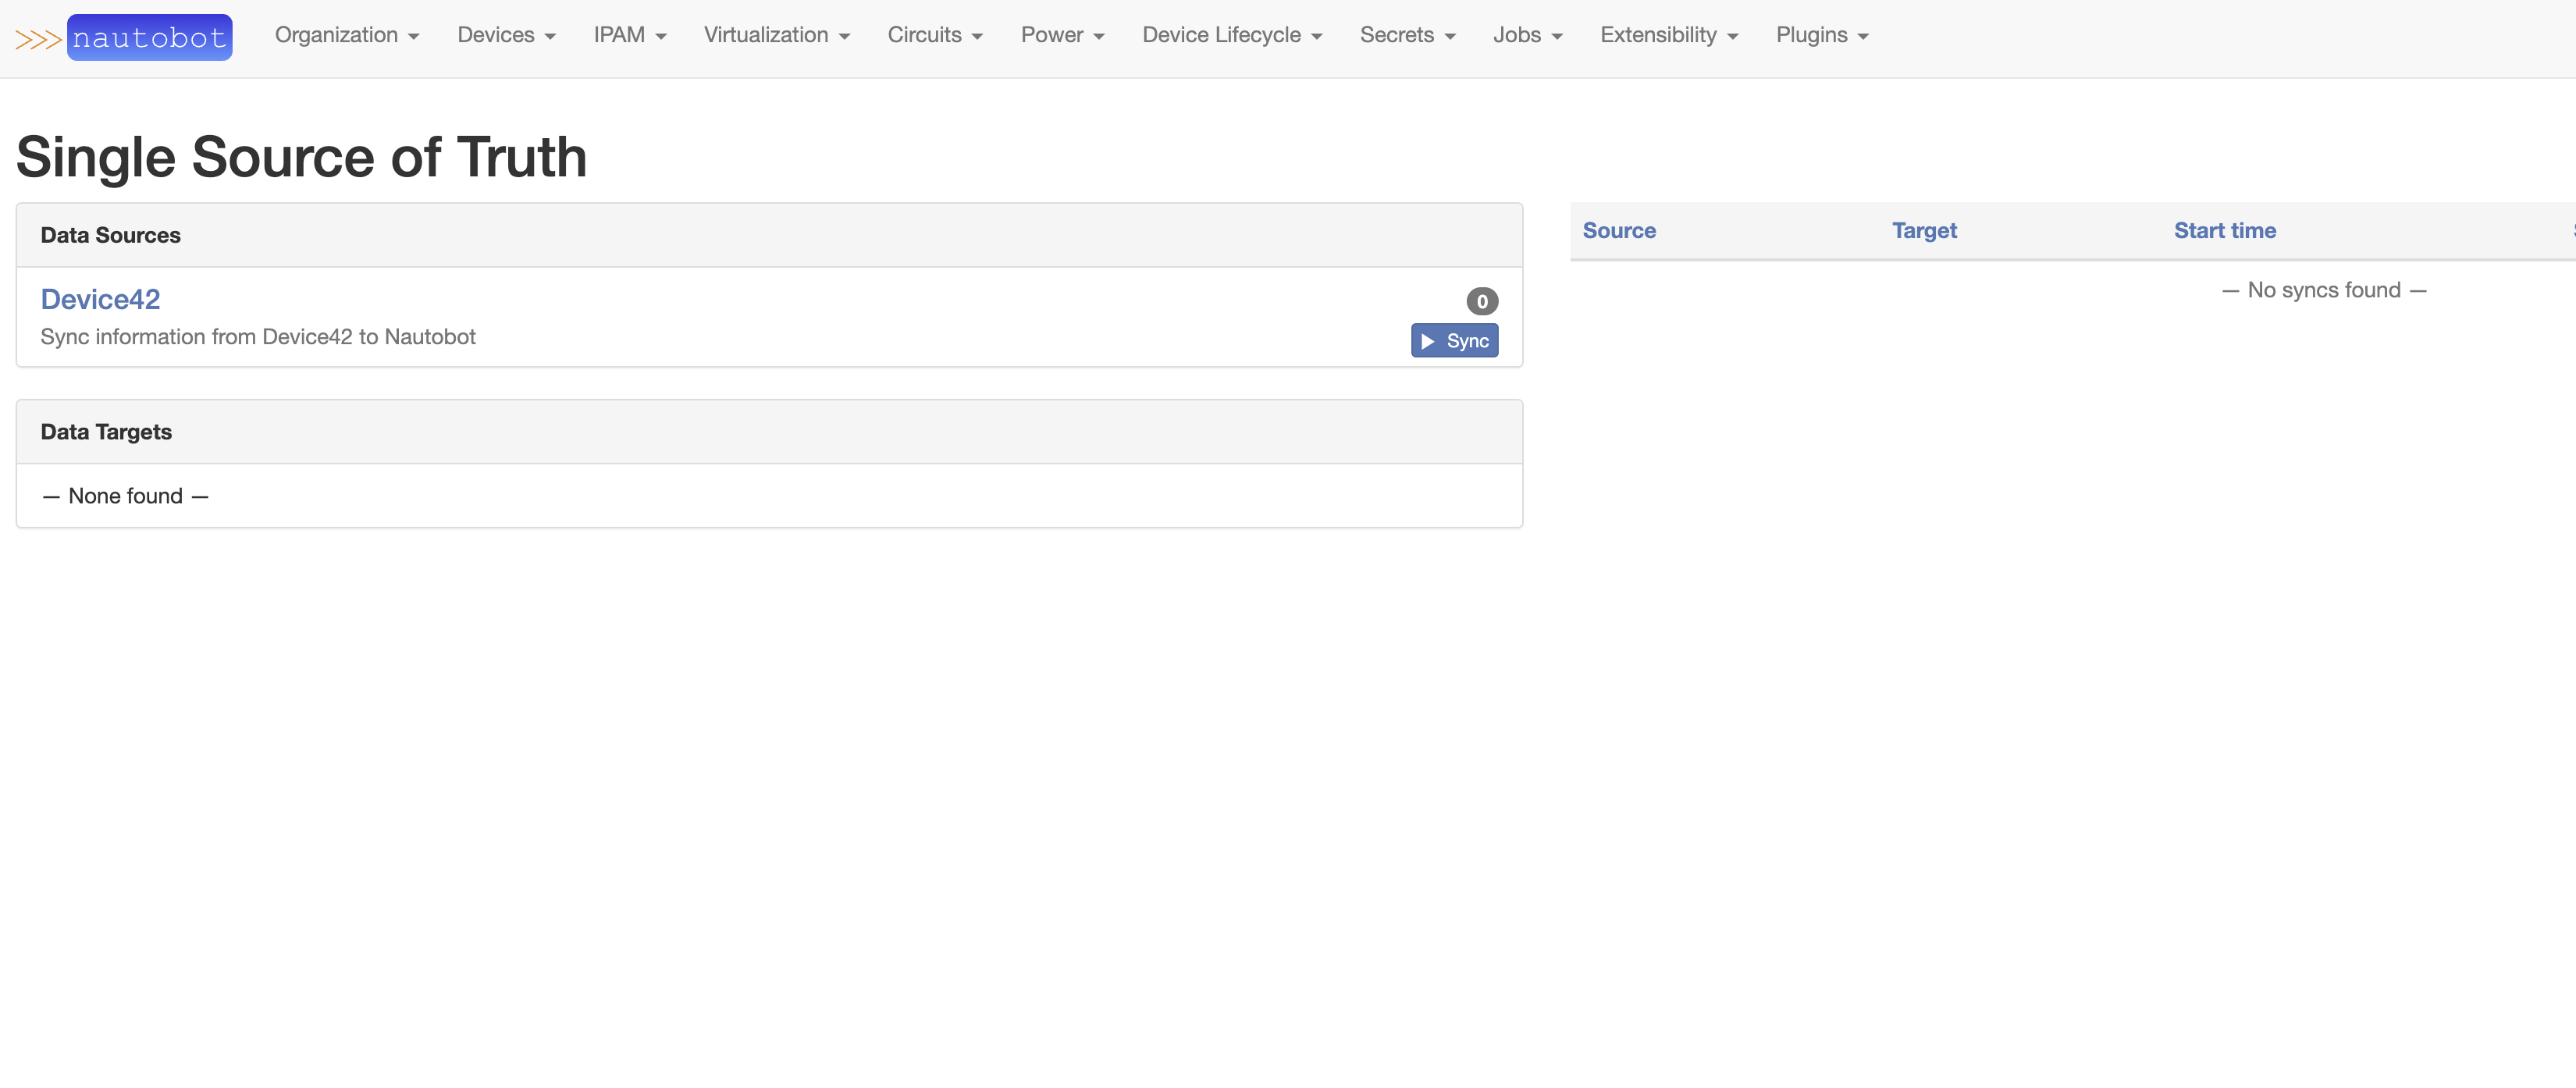Sort by Target column header

[1923, 231]
